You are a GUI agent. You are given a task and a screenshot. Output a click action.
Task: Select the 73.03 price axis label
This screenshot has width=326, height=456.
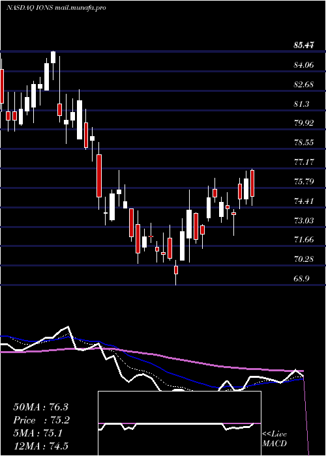pyautogui.click(x=304, y=220)
